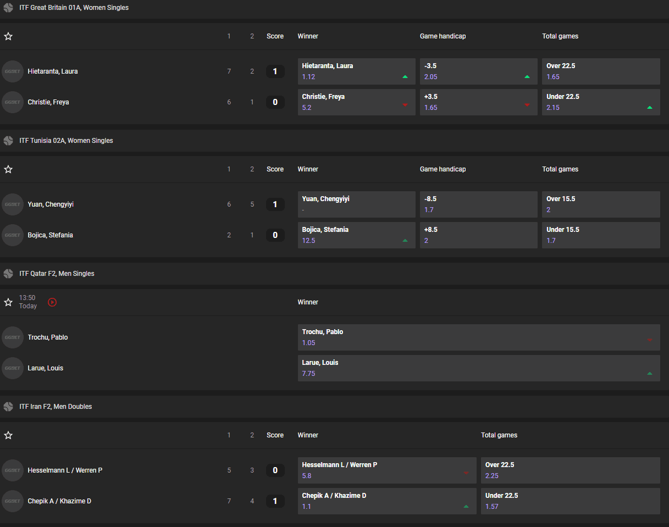Click Hietaranta's set score badge showing 1
Image resolution: width=669 pixels, height=527 pixels.
(275, 71)
